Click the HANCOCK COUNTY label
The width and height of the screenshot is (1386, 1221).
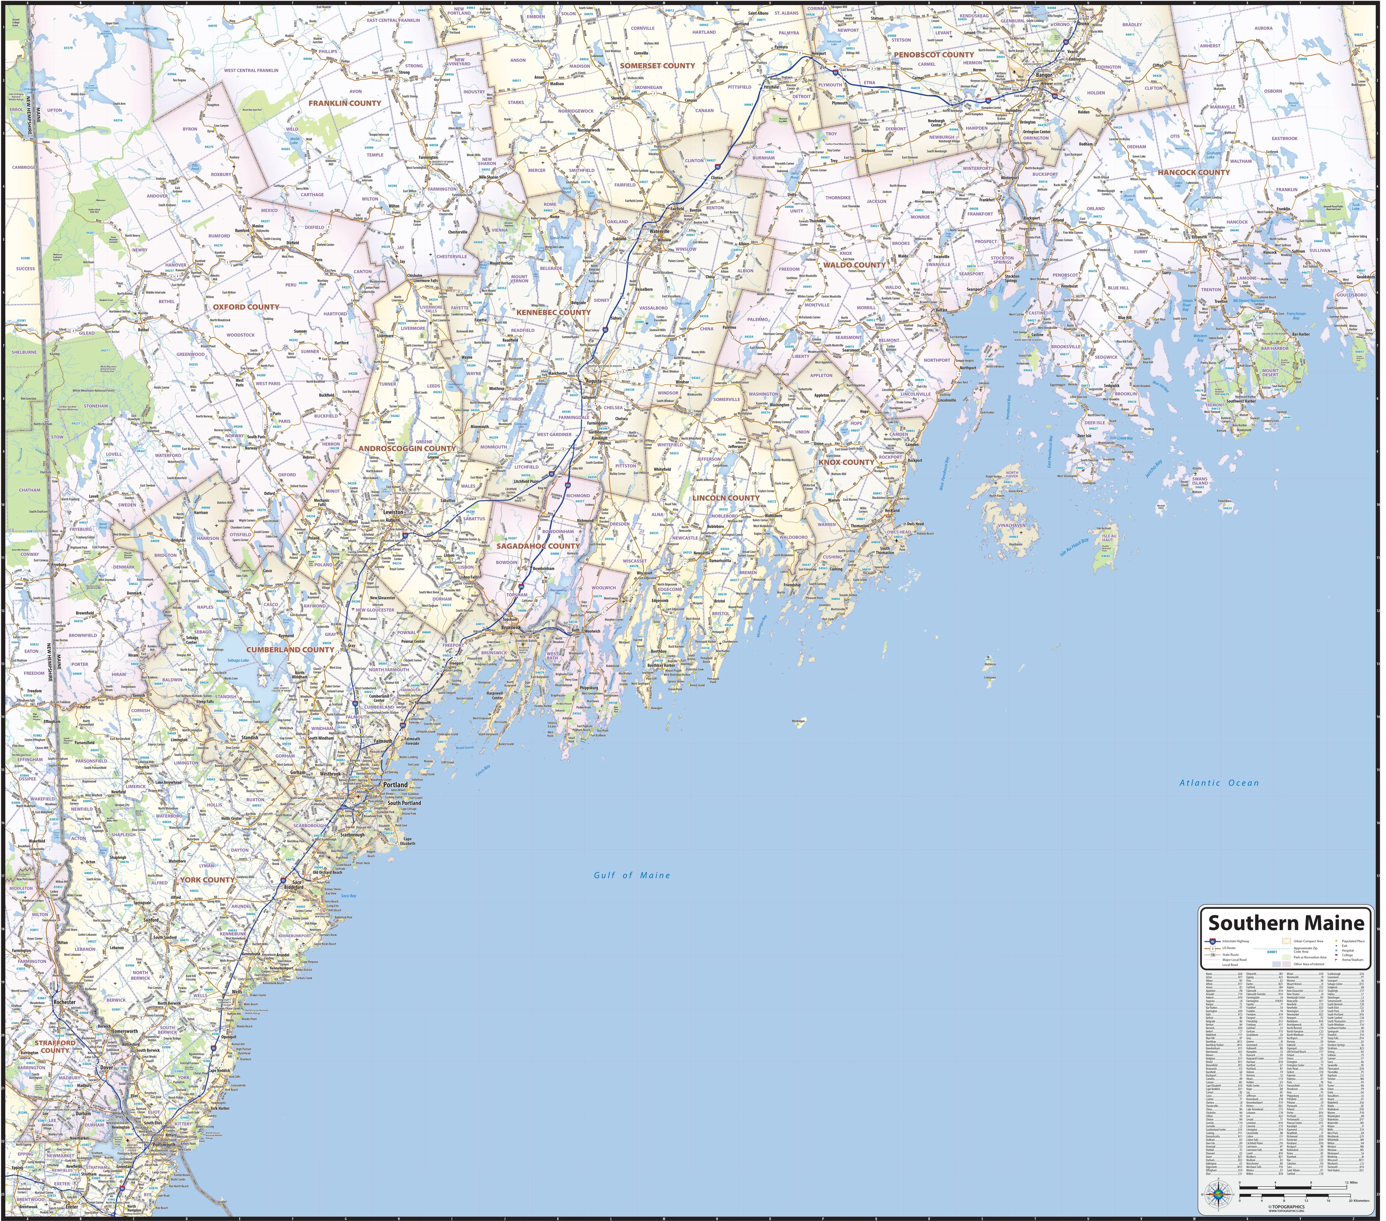tap(1193, 172)
